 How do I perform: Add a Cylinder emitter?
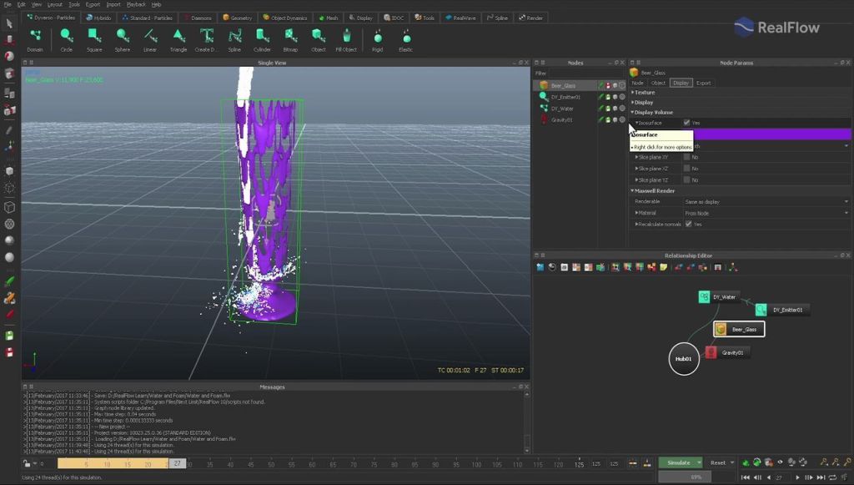[262, 36]
